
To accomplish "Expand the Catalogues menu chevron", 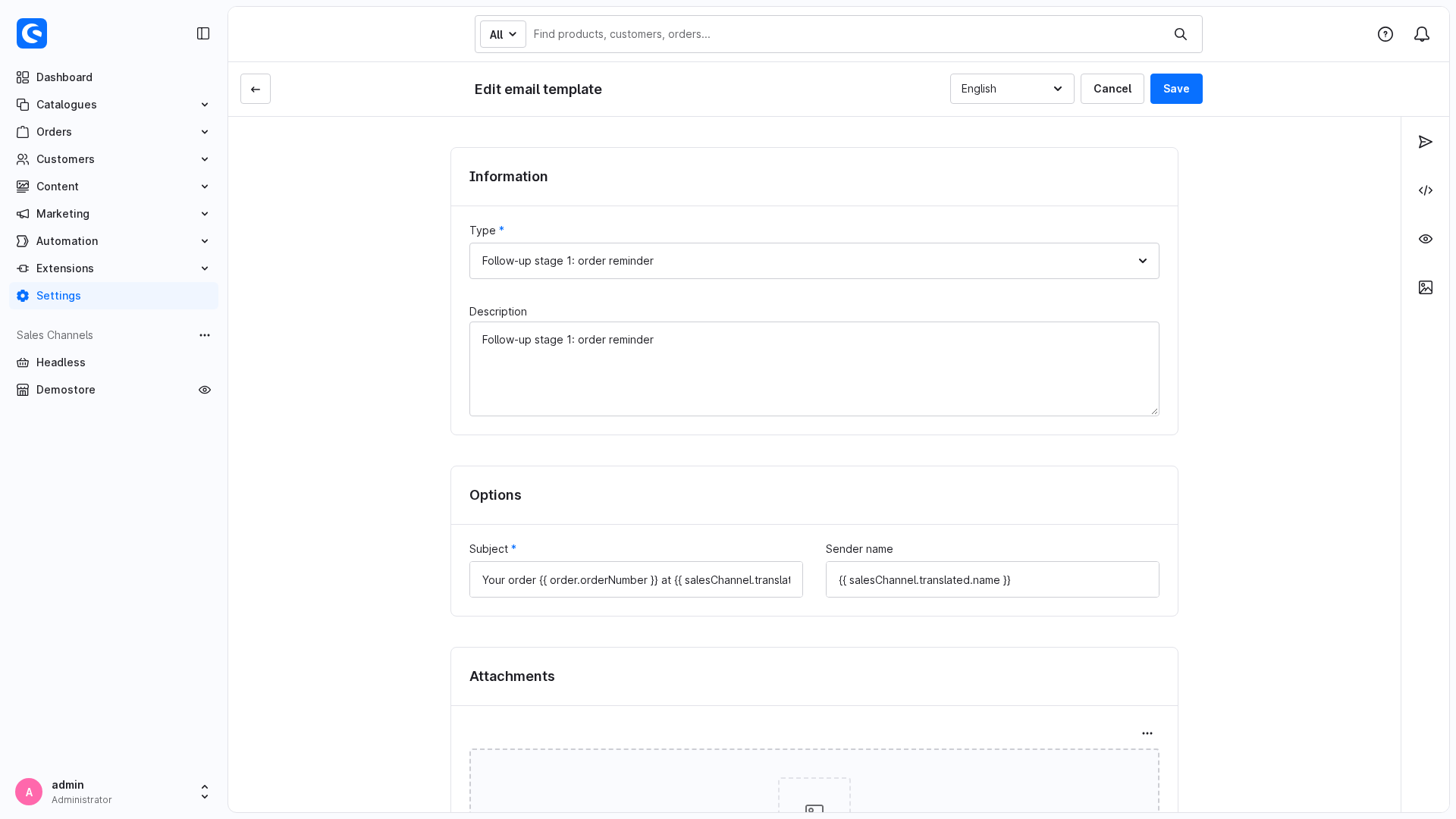I will 205,105.
